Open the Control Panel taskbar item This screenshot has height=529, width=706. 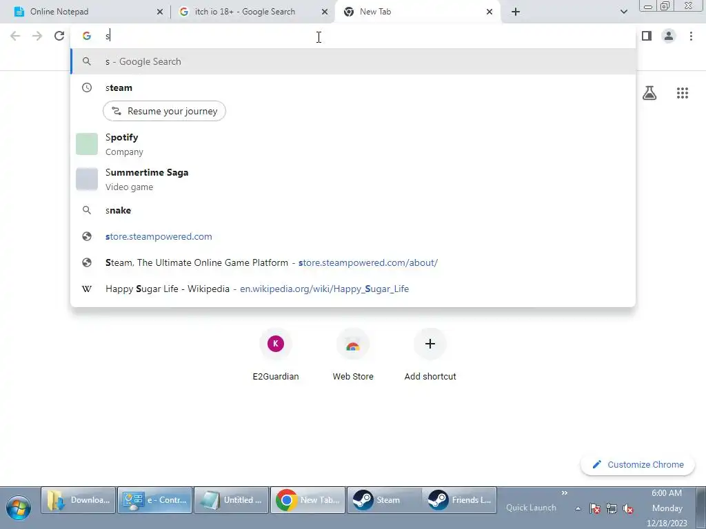155,500
